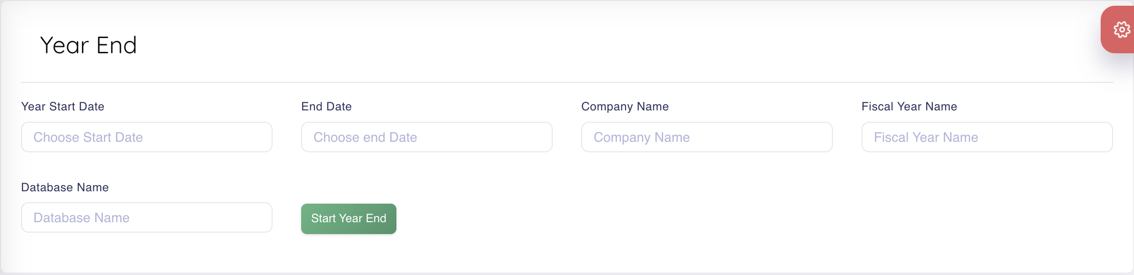Click the 'End Date' field label
The width and height of the screenshot is (1134, 275).
point(326,107)
